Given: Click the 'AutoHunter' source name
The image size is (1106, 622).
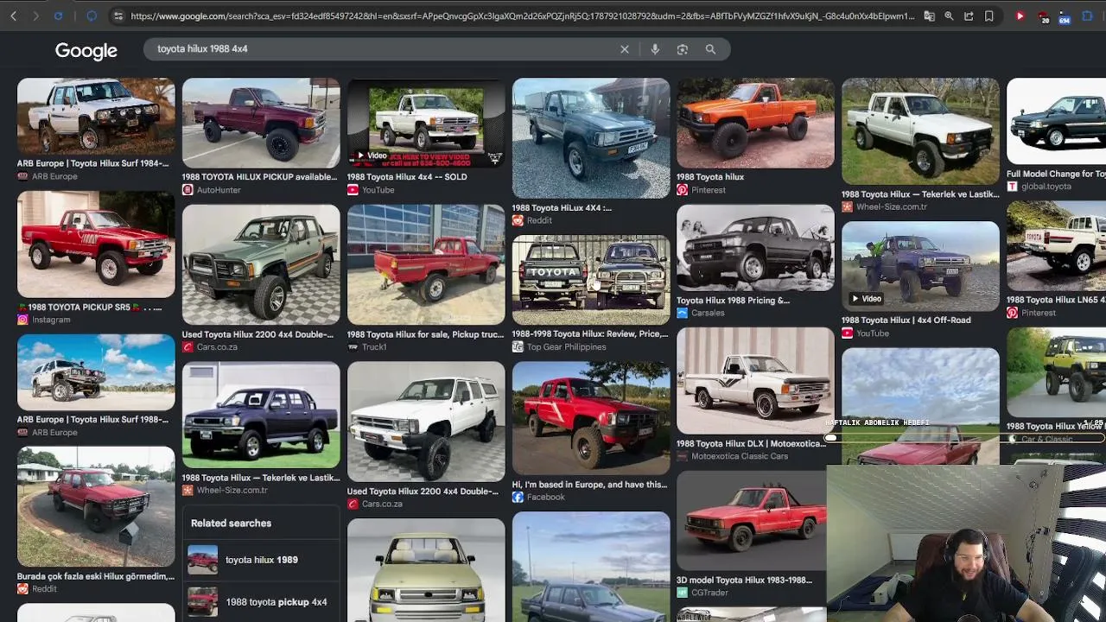Looking at the screenshot, I should click(x=219, y=190).
